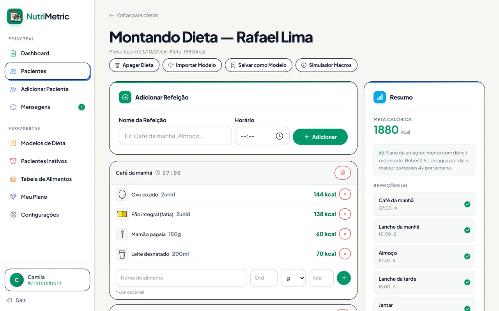This screenshot has width=499, height=311.
Task: Click the 1880 kcal calorie goal value
Action: coord(392,130)
